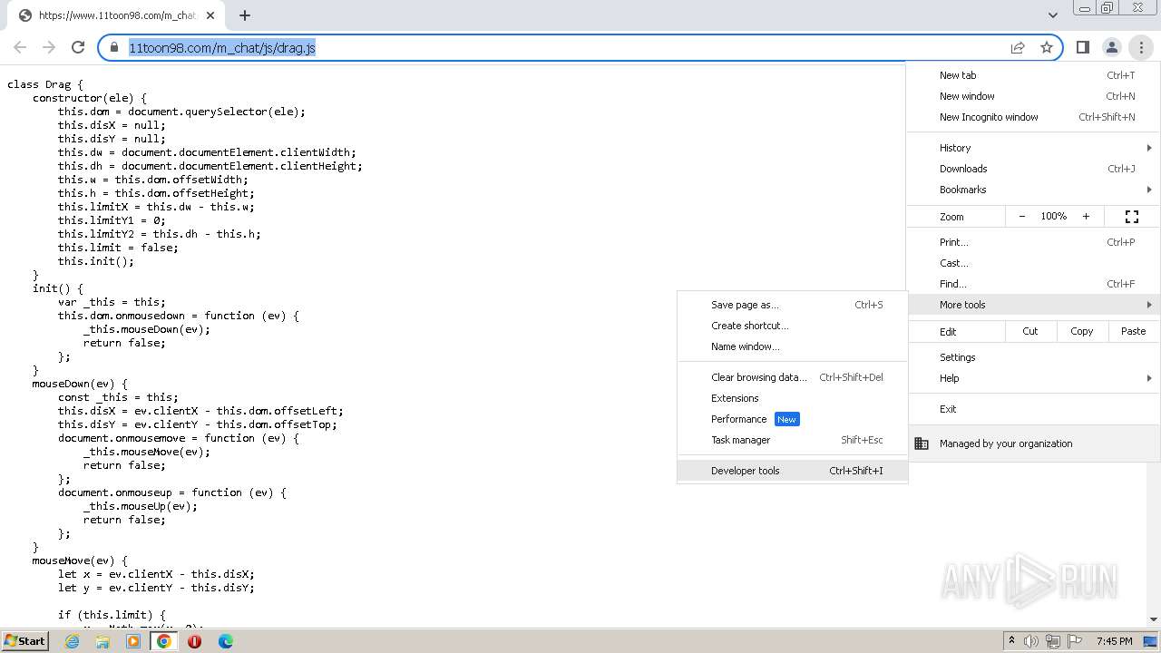Select Create shortcut from the submenu

pyautogui.click(x=792, y=326)
